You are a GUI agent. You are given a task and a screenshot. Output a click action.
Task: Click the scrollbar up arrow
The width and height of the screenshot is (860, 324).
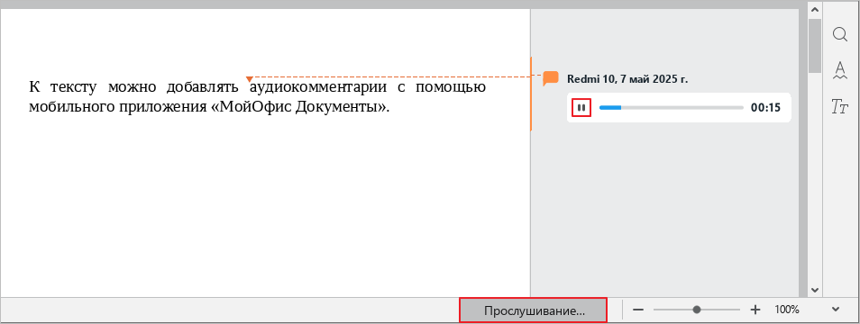tap(815, 10)
